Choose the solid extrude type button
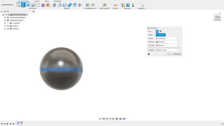 [x=157, y=31]
